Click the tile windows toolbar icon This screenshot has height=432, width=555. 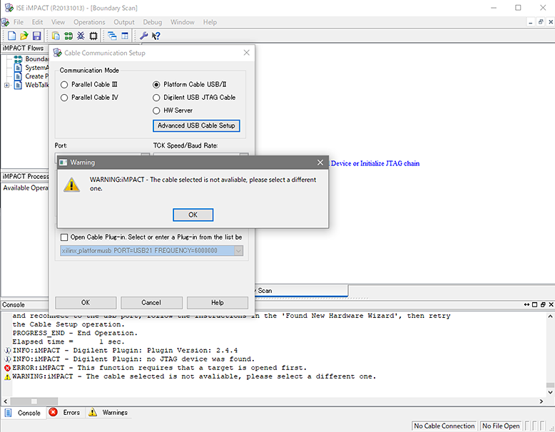pyautogui.click(x=125, y=36)
